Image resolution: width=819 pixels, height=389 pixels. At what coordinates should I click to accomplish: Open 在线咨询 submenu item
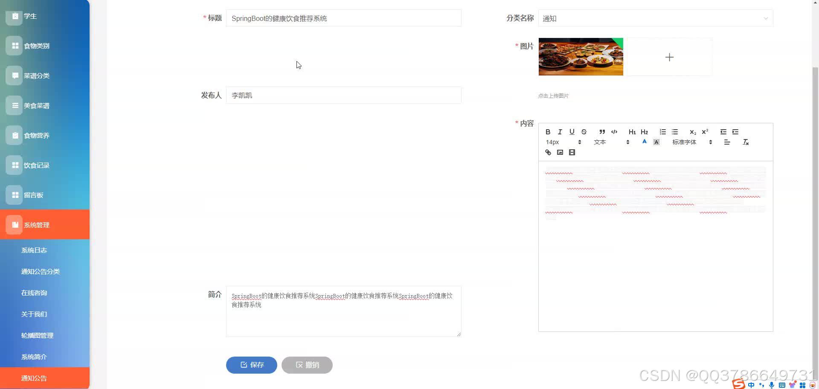(x=45, y=293)
